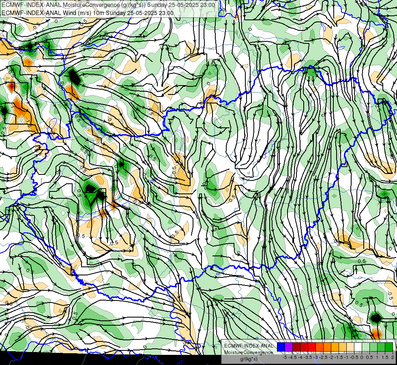Click the darkest green legend swatch

(388, 347)
